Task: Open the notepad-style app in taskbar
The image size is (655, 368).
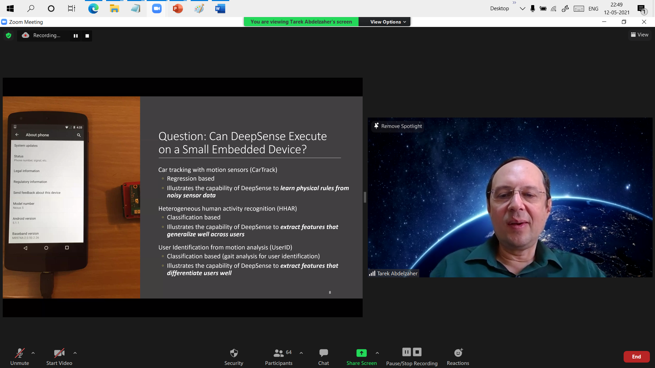Action: [135, 9]
